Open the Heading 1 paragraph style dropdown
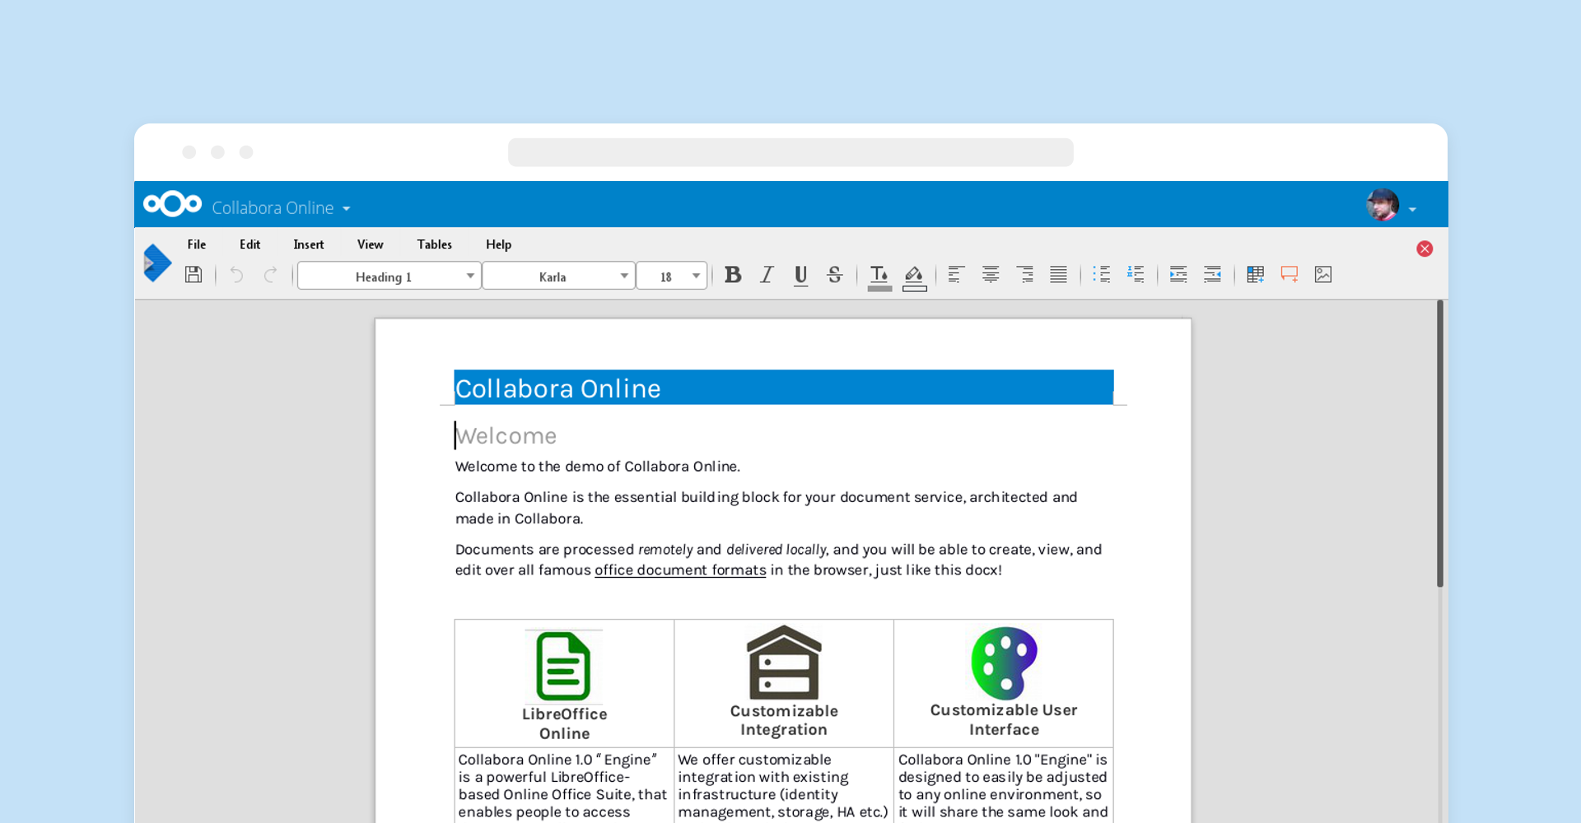The image size is (1581, 823). [x=389, y=276]
